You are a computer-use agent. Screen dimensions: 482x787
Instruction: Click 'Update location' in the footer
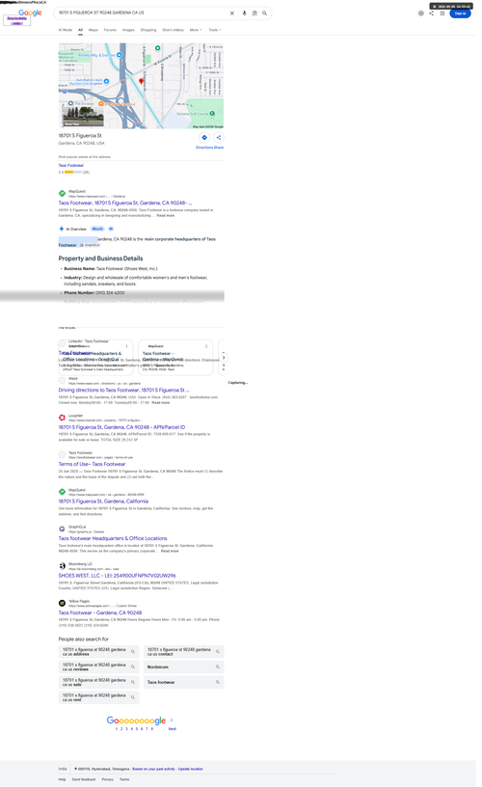click(191, 769)
